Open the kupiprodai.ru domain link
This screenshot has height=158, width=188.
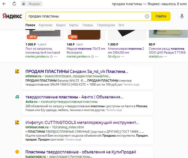[36, 156]
